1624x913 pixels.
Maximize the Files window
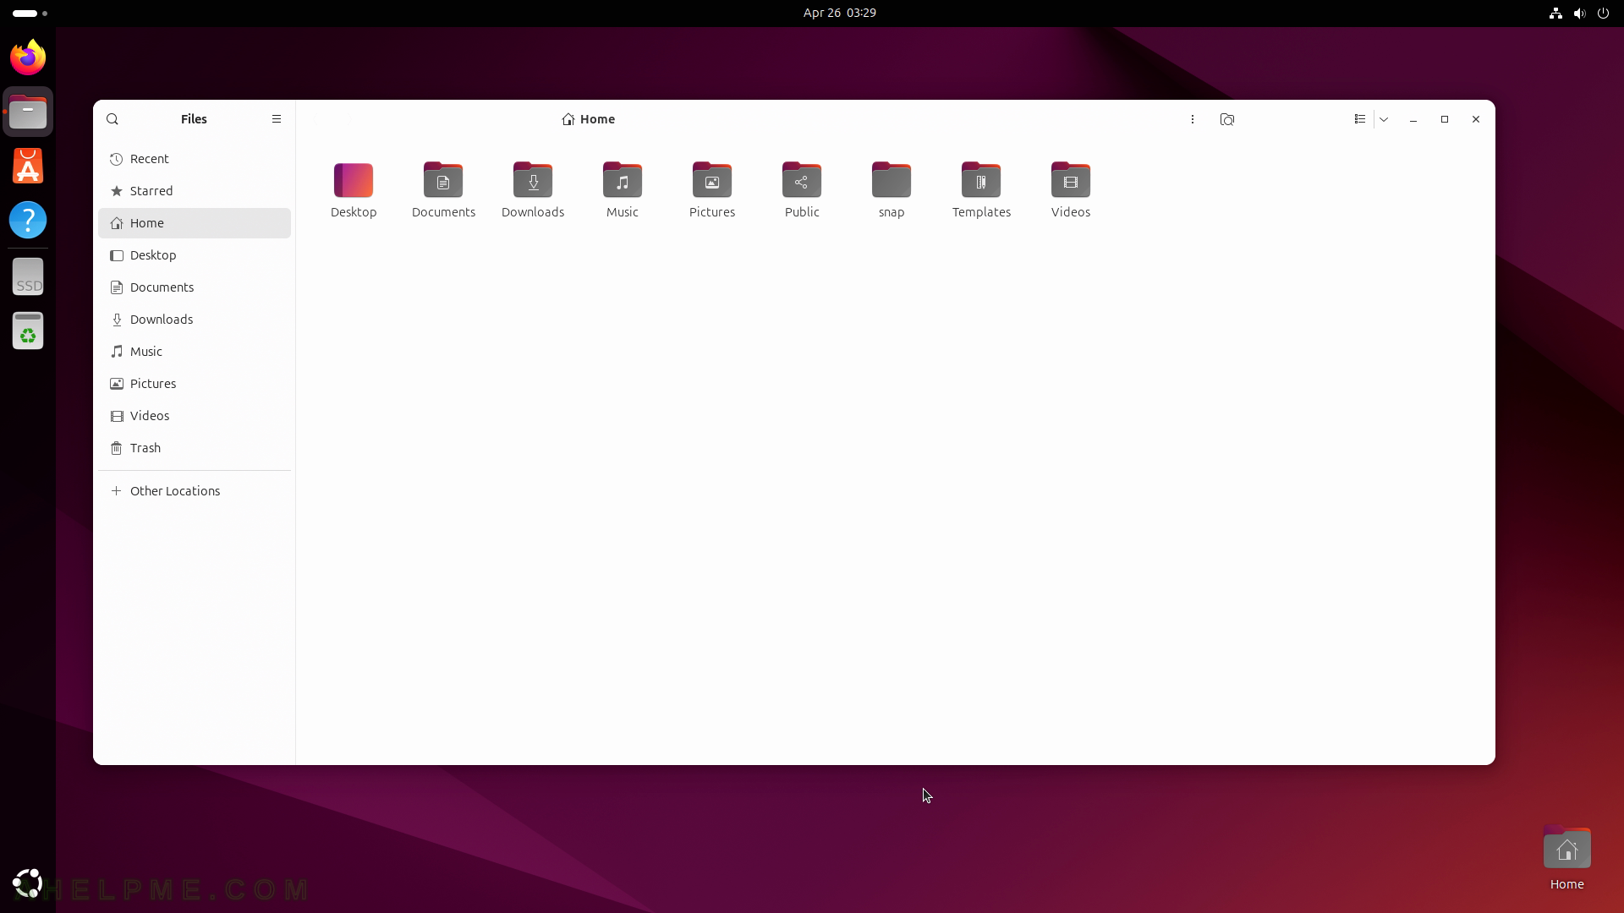[x=1445, y=119]
